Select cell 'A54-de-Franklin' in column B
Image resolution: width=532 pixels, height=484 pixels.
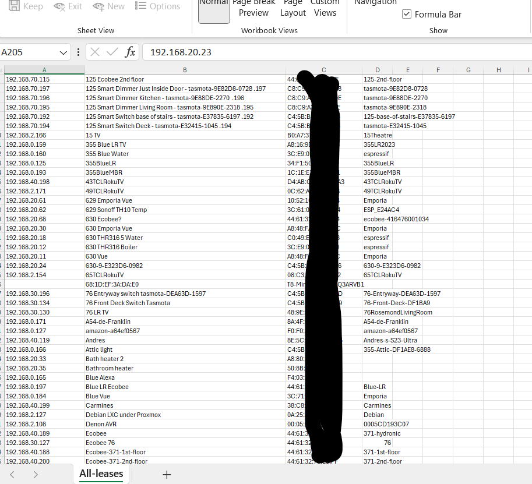[x=185, y=322]
